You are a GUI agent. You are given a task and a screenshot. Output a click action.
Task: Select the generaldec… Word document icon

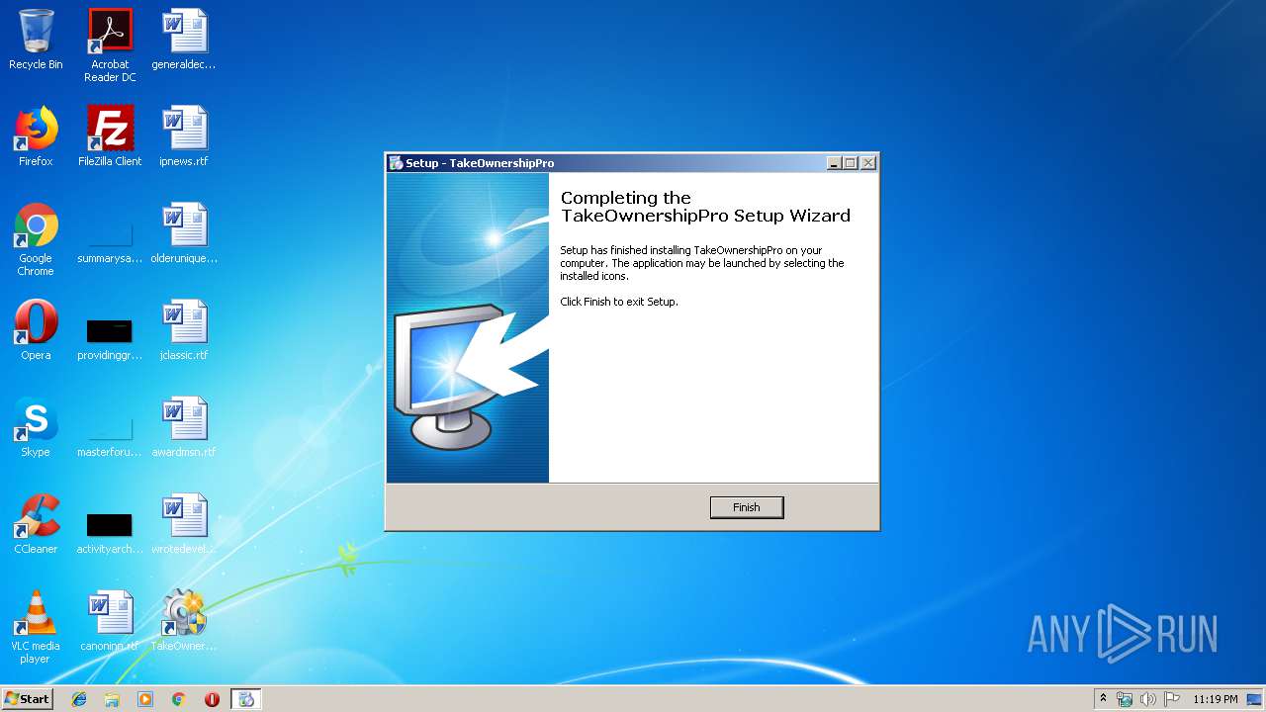(184, 40)
